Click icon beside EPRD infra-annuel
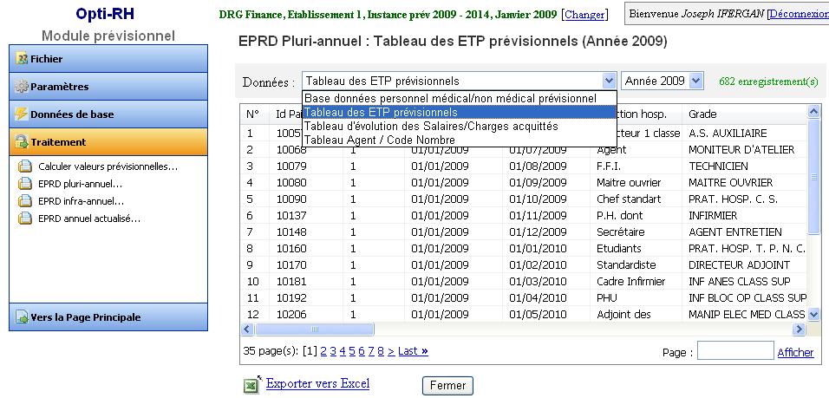The image size is (829, 398). coord(24,201)
